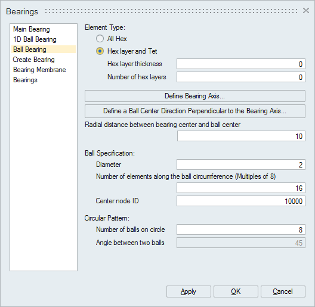The width and height of the screenshot is (315, 307).
Task: Select Hex layer and Tet option
Action: 100,51
